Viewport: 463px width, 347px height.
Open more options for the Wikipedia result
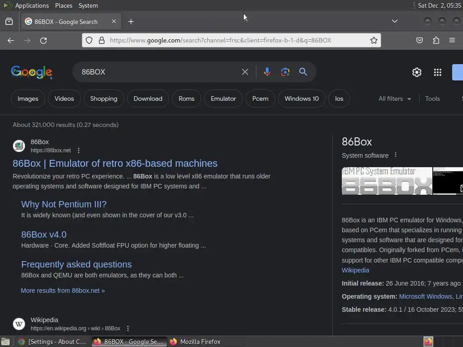[128, 328]
